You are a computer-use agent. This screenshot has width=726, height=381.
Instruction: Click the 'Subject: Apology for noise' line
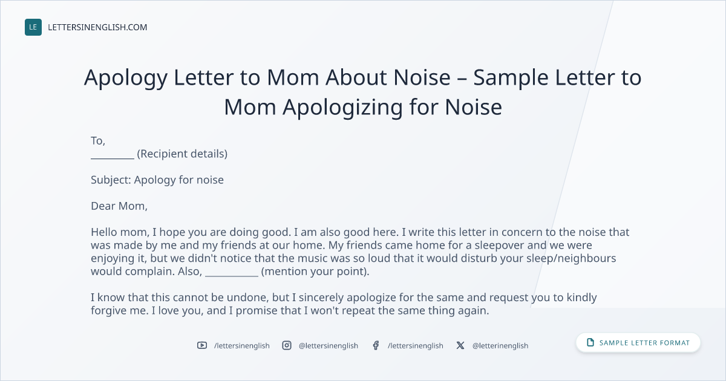coord(157,180)
